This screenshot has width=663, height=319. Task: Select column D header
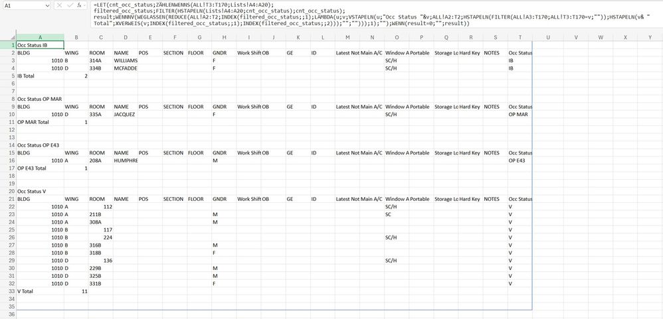125,37
